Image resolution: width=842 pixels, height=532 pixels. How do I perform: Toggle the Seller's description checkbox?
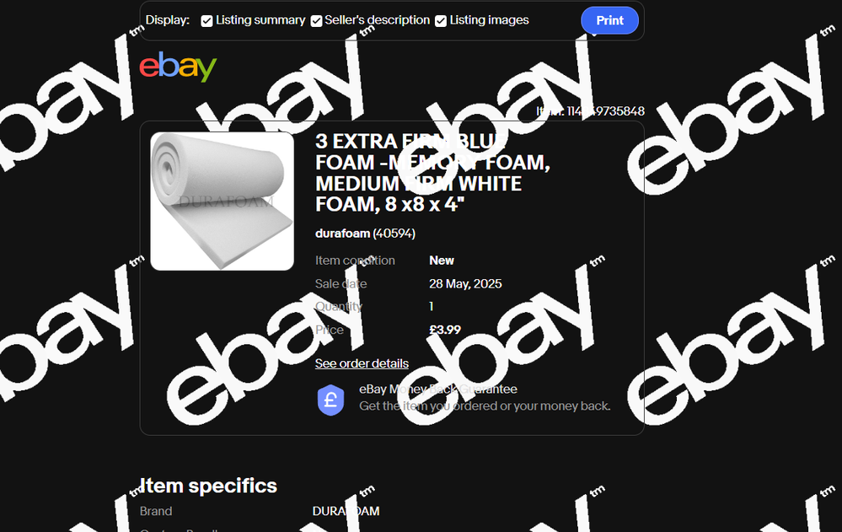coord(316,21)
